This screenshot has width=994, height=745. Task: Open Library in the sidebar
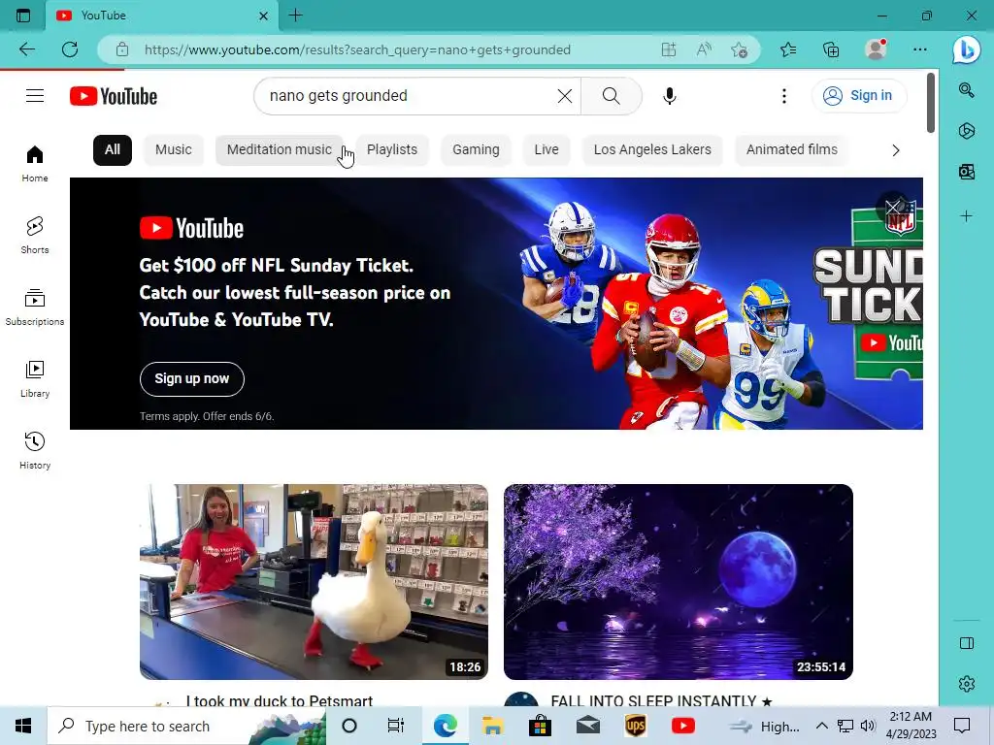pyautogui.click(x=35, y=379)
